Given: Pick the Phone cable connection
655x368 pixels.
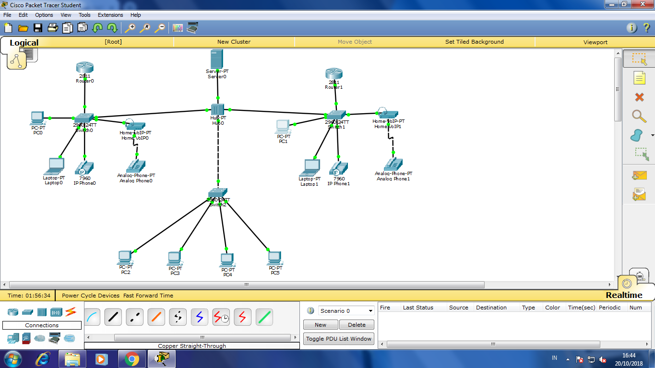Looking at the screenshot, I should [x=178, y=317].
